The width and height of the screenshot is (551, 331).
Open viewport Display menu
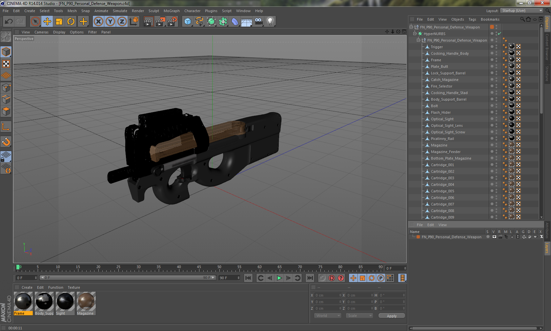(x=59, y=32)
